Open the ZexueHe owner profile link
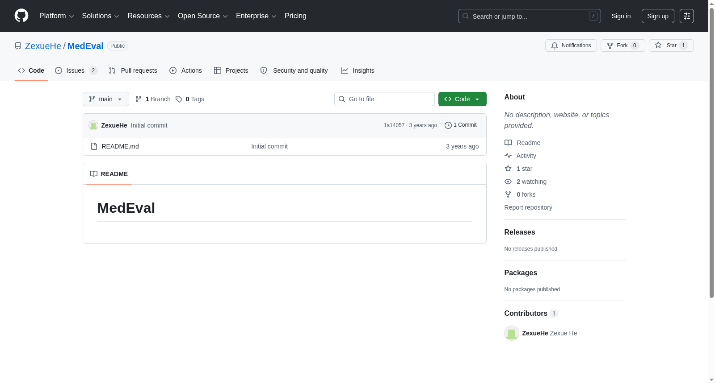 click(43, 46)
